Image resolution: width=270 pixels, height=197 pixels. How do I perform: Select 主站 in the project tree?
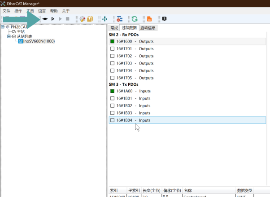21,32
